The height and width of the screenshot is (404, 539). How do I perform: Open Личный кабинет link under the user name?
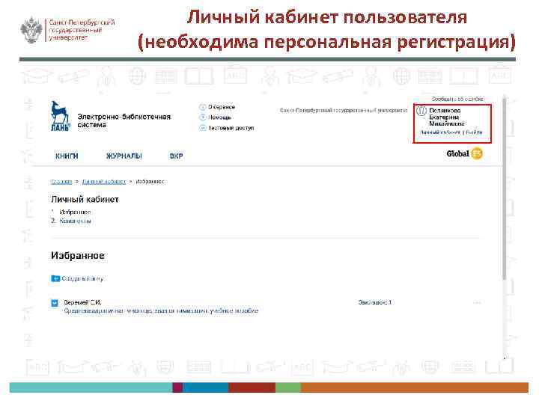click(x=440, y=132)
